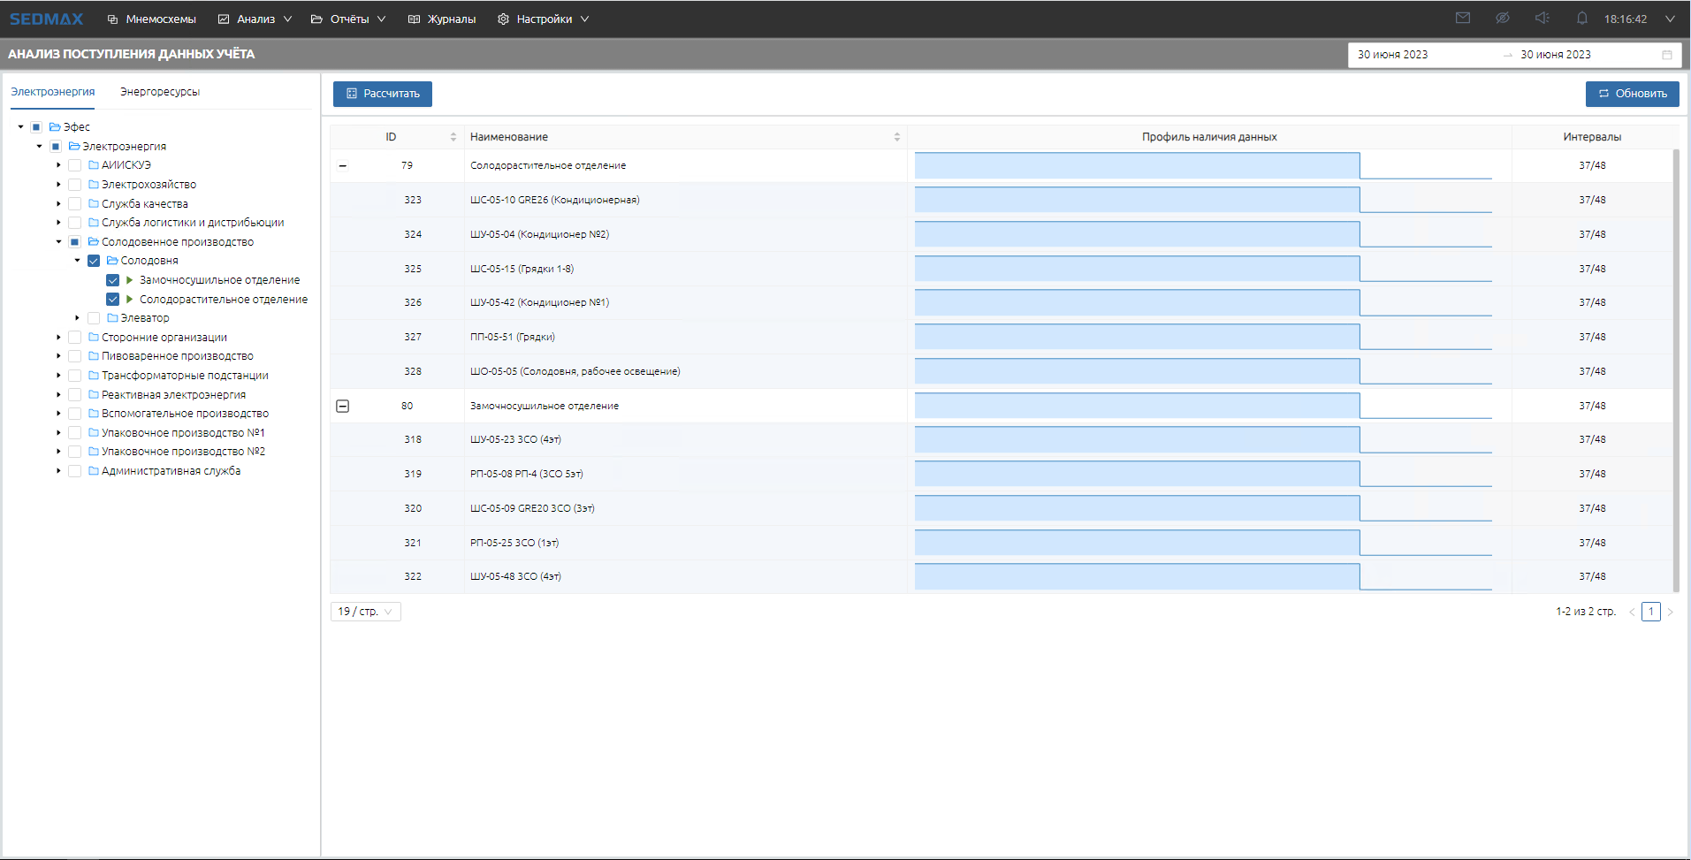
Task: Check the АИИСКУЭ checkbox
Action: pos(75,165)
